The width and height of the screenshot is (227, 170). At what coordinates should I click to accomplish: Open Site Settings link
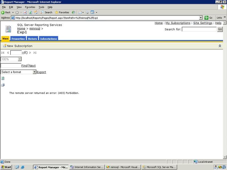[203, 23]
